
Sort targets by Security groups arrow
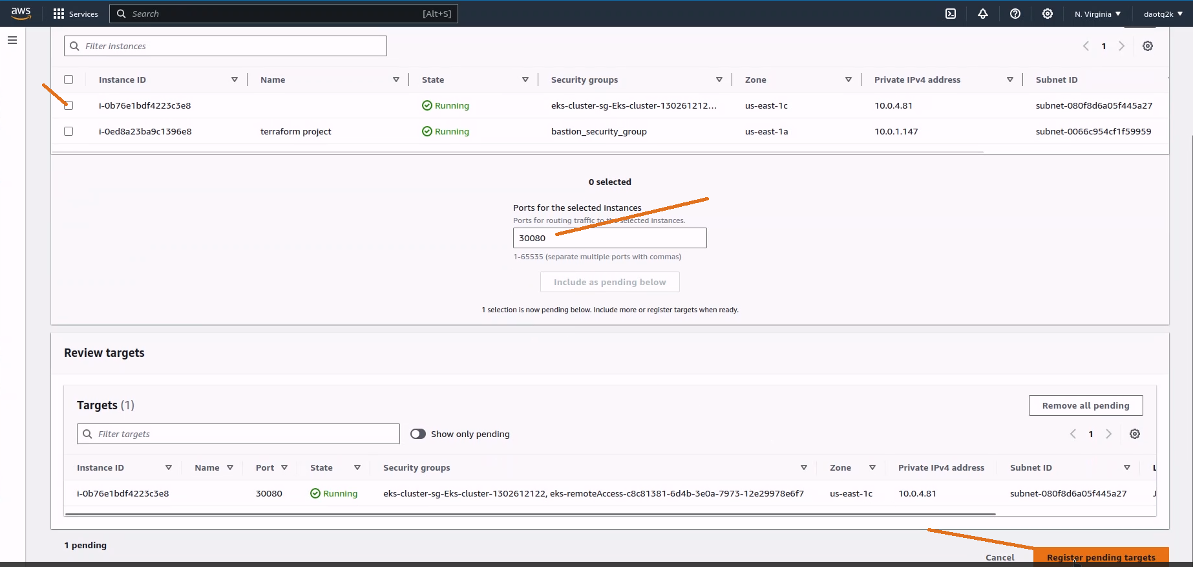click(804, 467)
